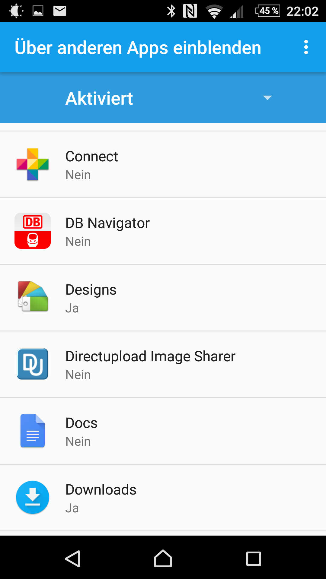Expand the Aktiviert filter dropdown arrow
The image size is (326, 579).
click(267, 98)
